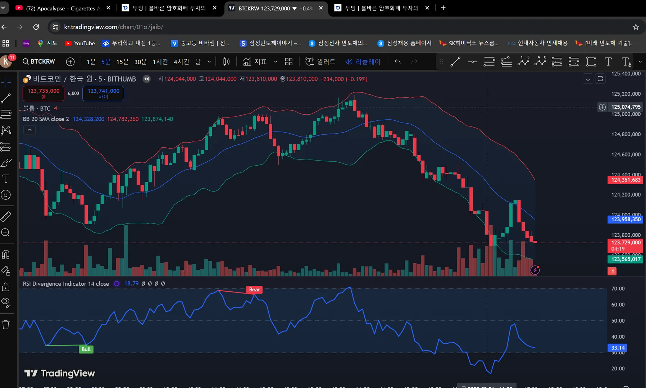Click the red 123,735,000 sell button
This screenshot has width=646, height=388.
[44, 93]
